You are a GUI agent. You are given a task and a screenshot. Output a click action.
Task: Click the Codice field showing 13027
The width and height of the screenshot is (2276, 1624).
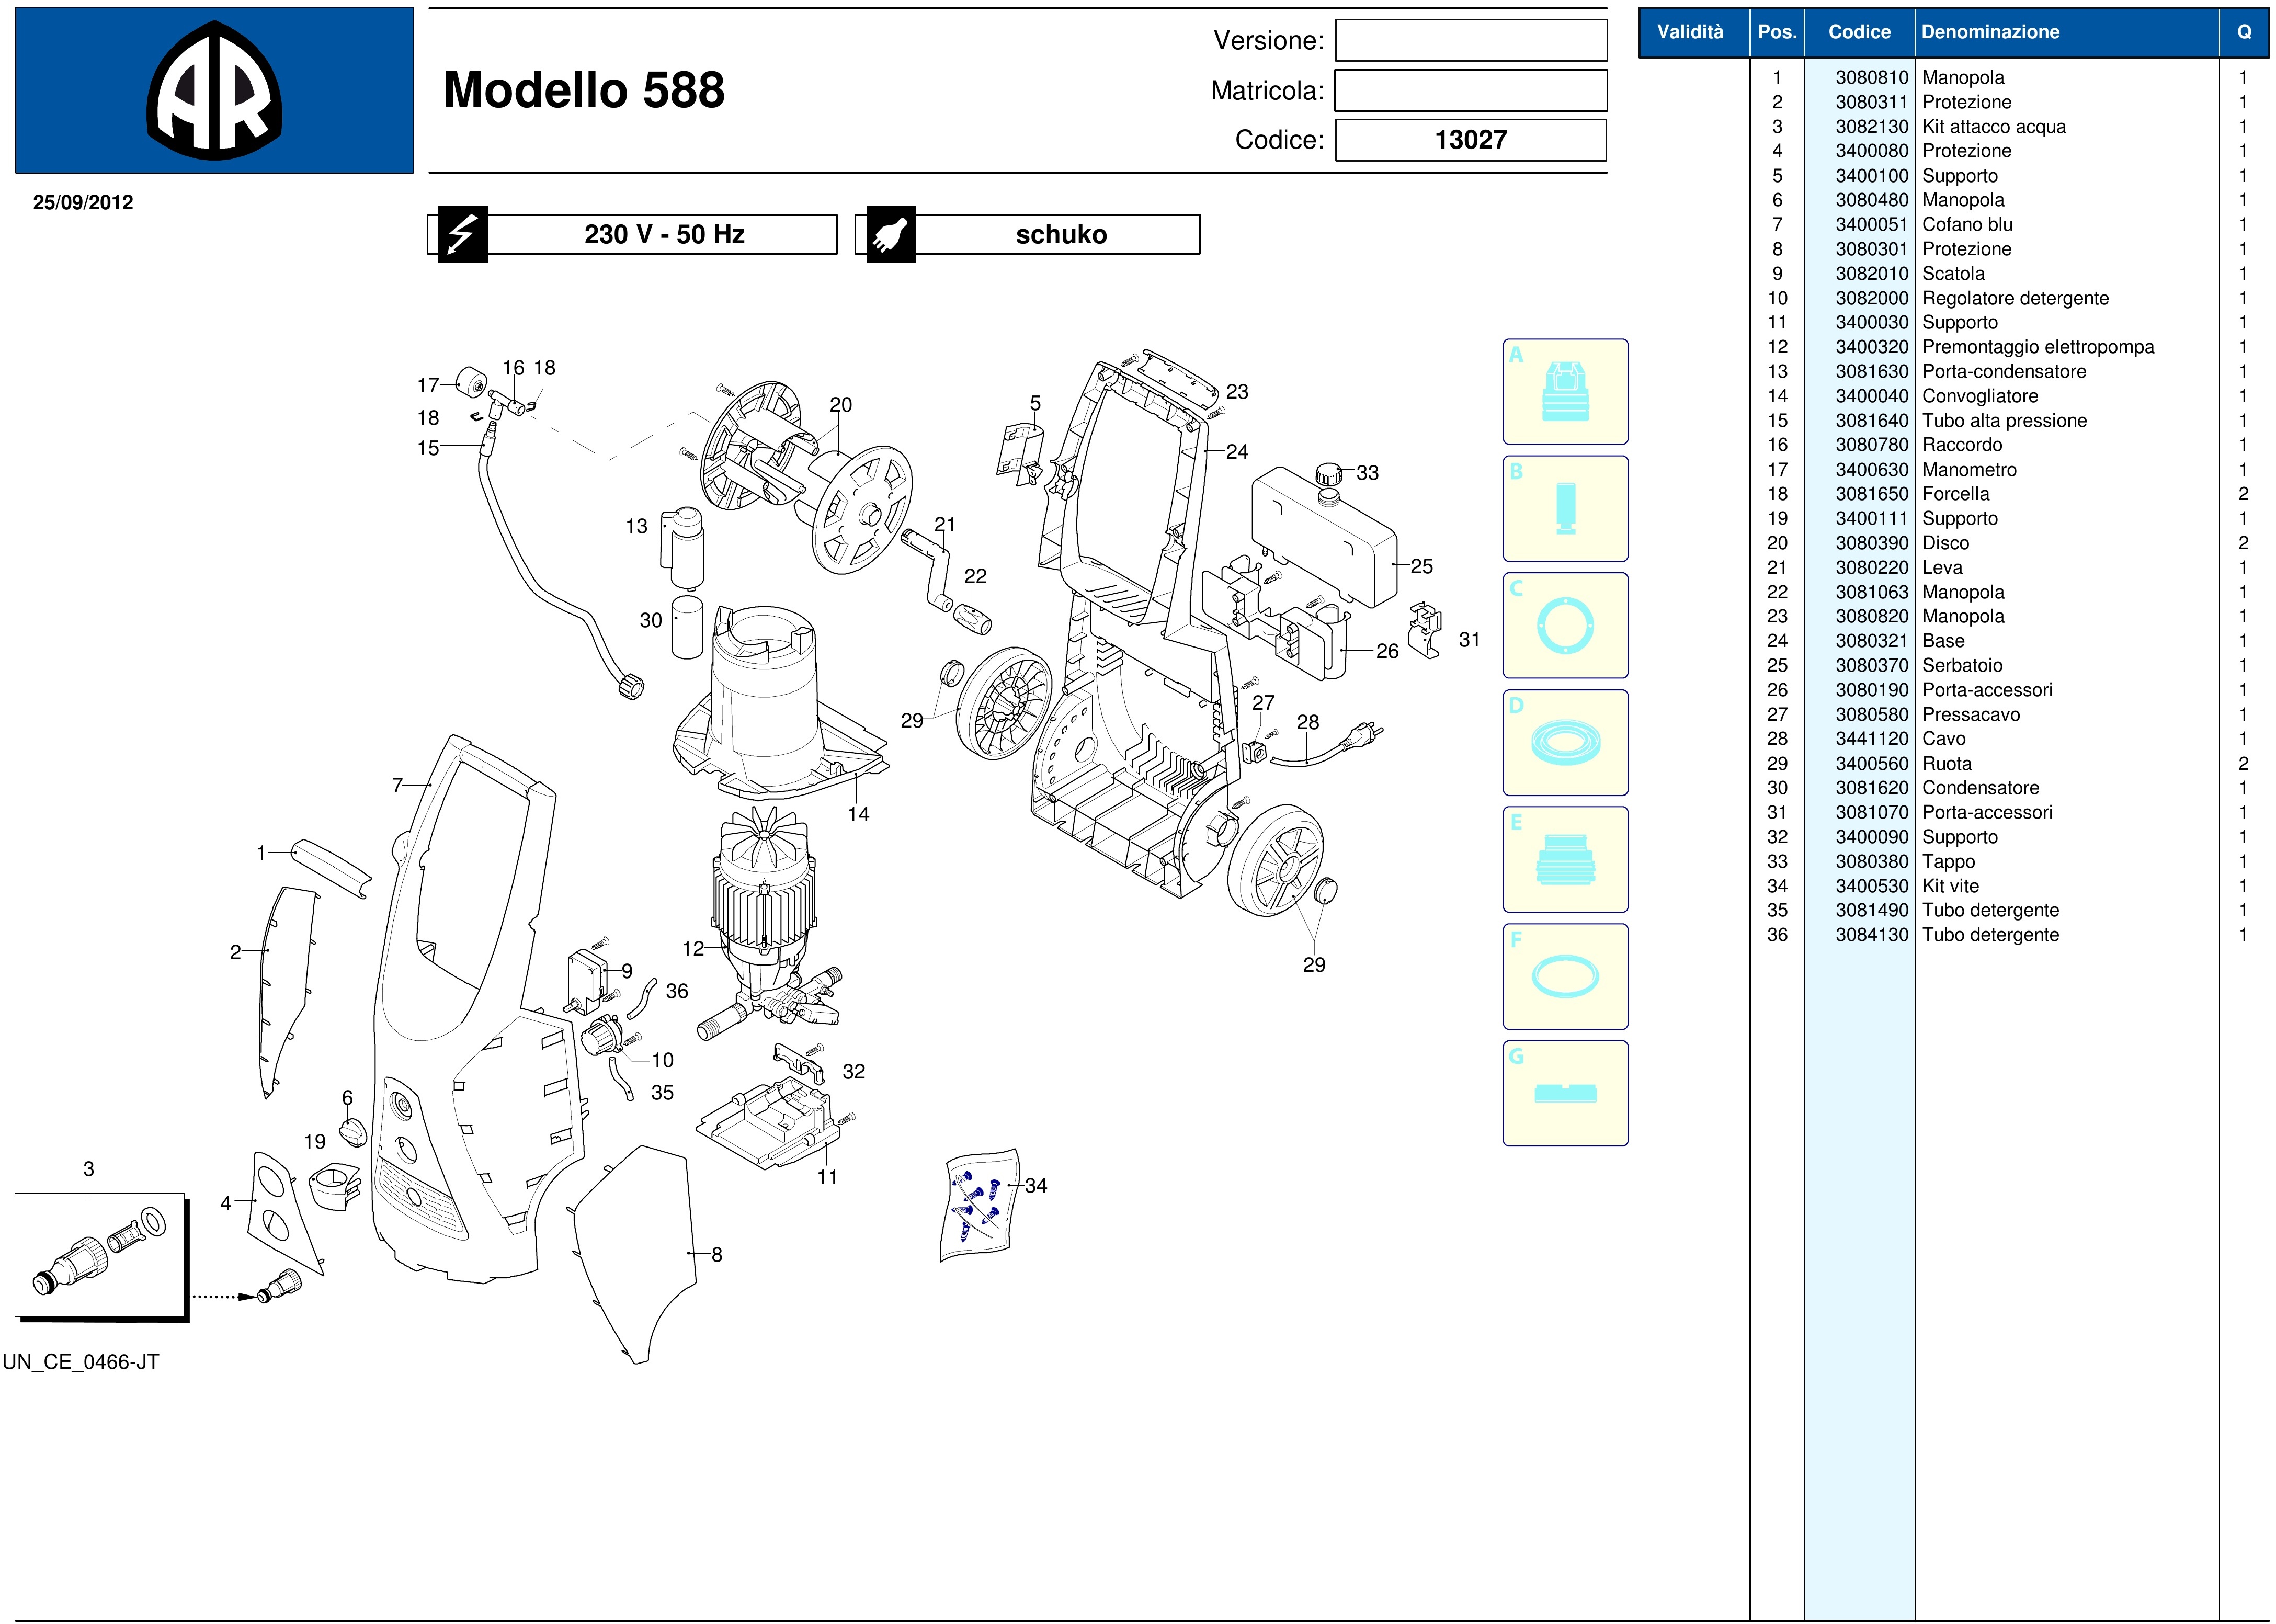tap(1470, 140)
